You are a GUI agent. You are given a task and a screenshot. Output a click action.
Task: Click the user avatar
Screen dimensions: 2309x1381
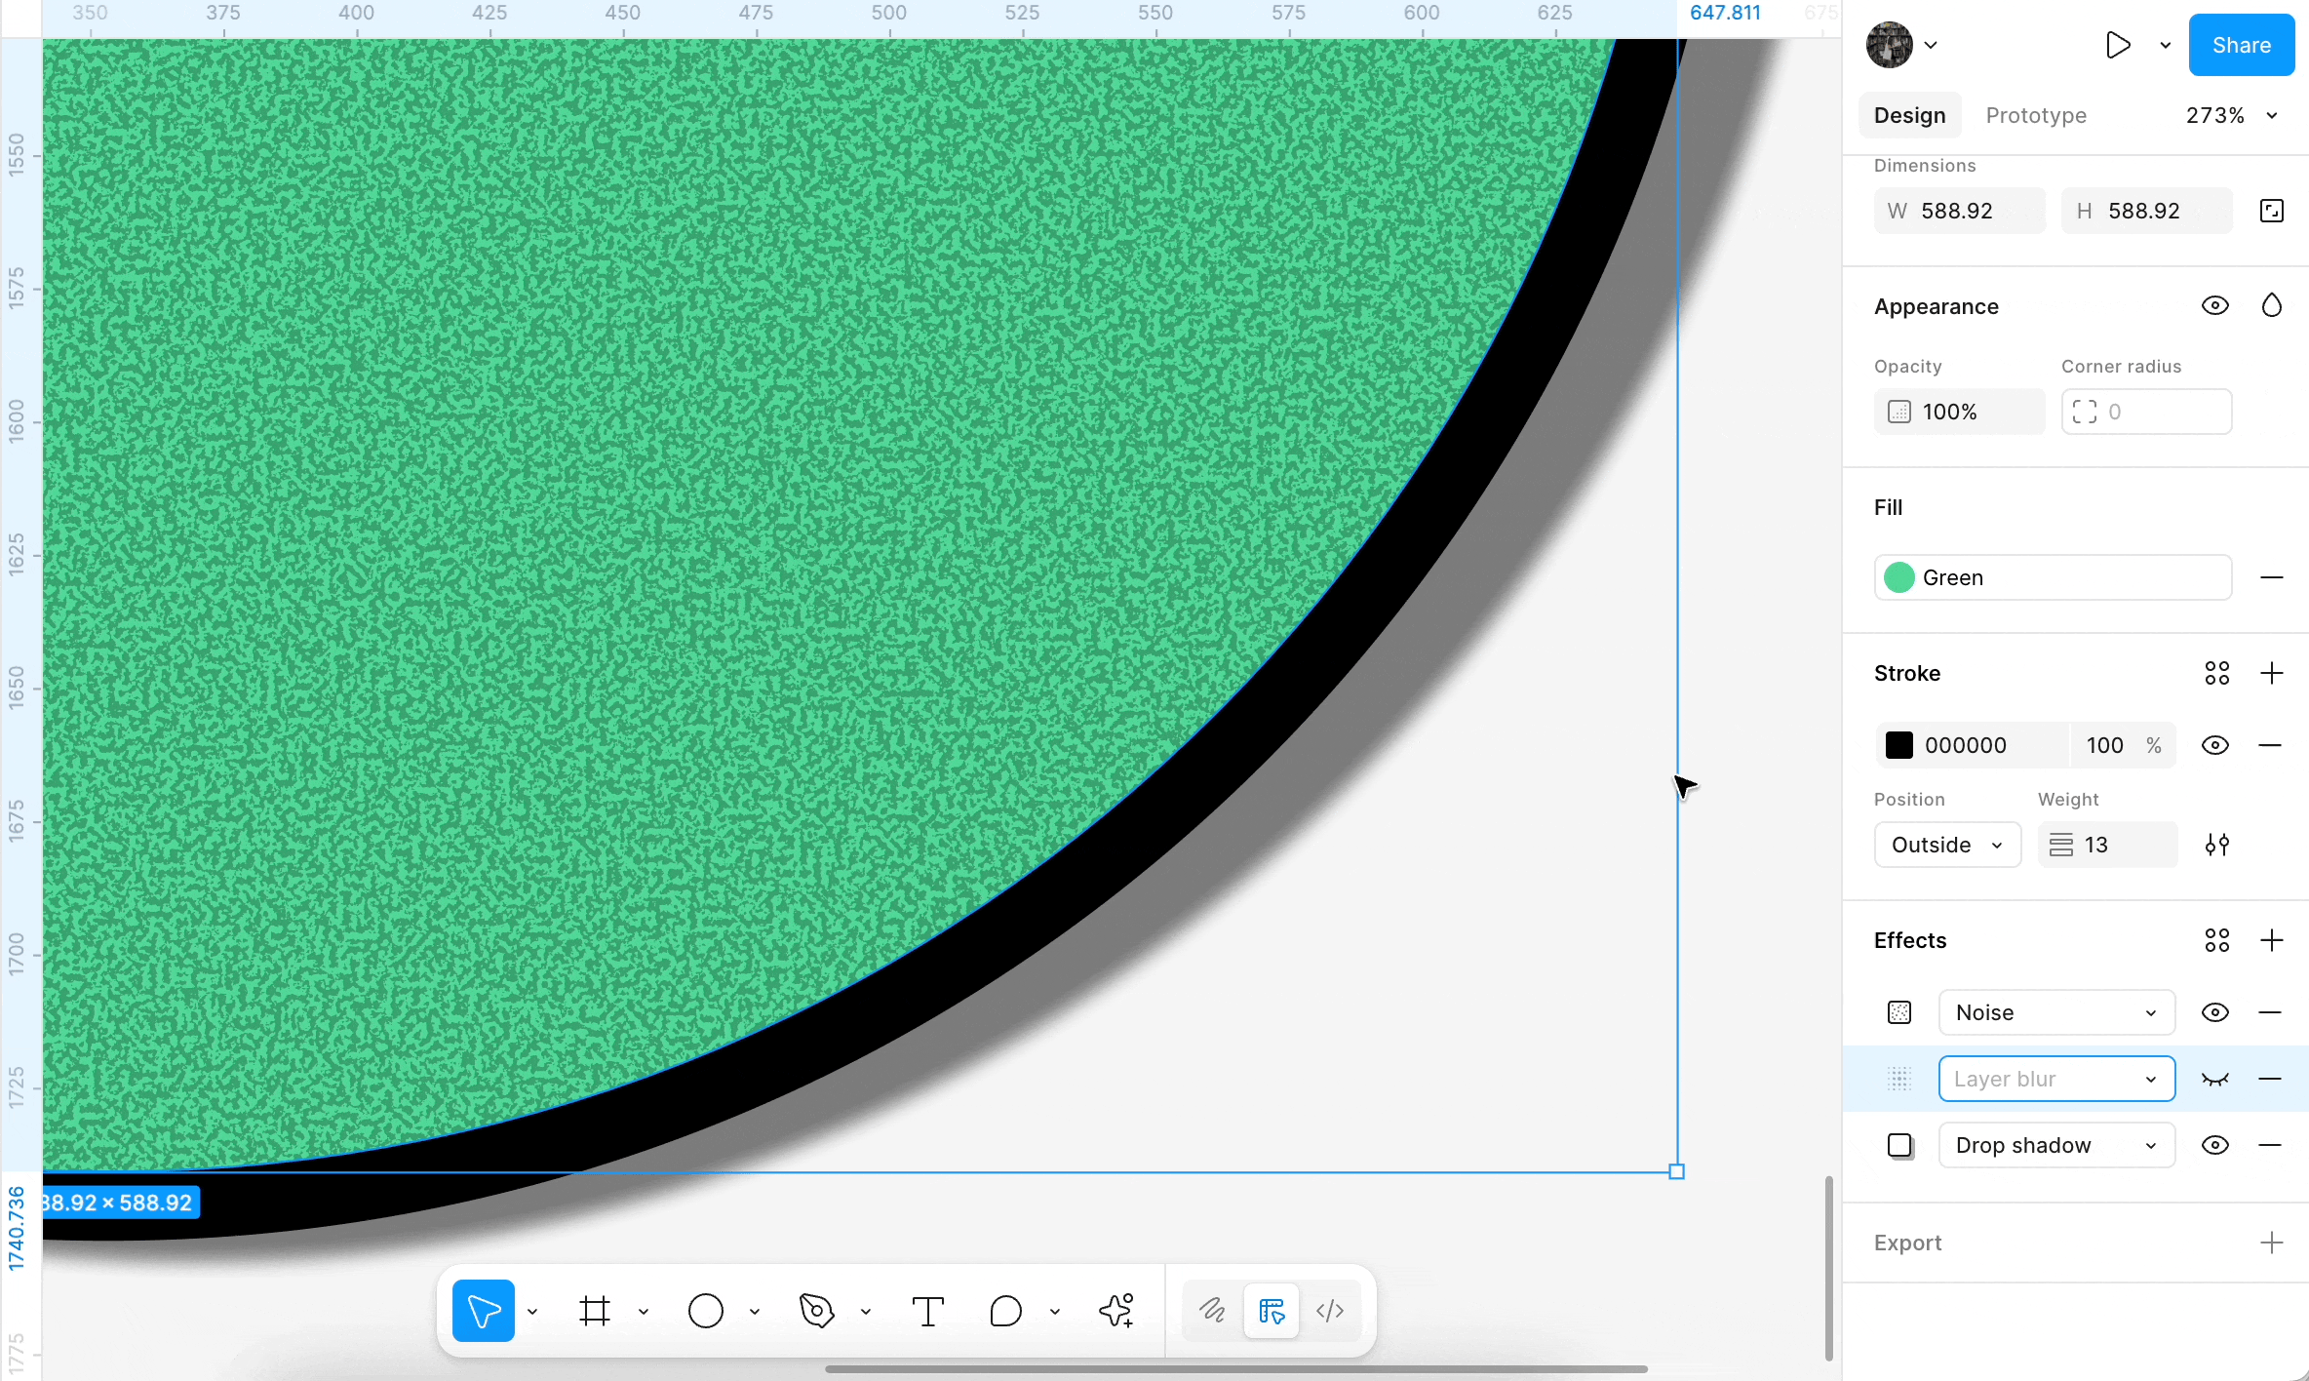point(1890,45)
